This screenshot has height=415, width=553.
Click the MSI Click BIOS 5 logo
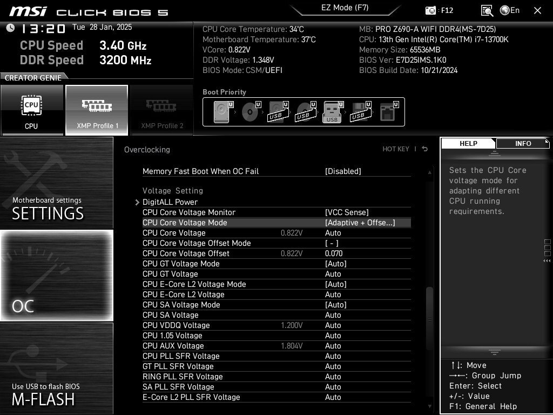(x=89, y=11)
